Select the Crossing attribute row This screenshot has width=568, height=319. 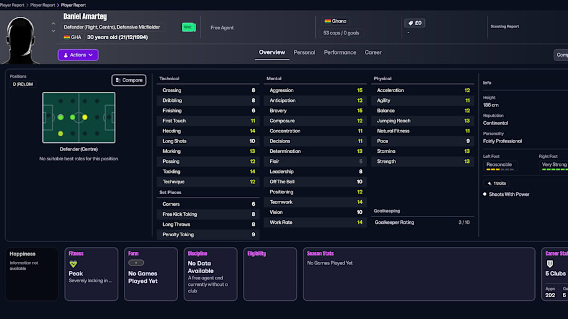click(x=208, y=90)
